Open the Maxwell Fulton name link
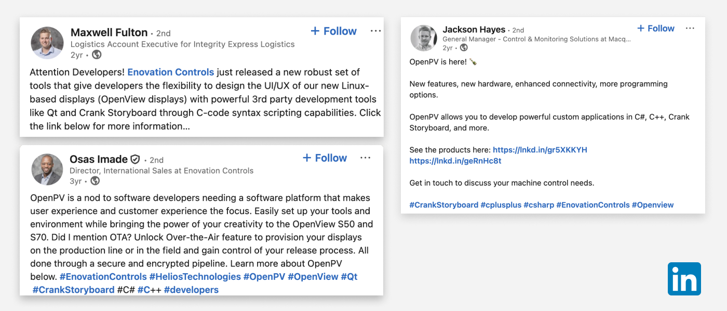727x311 pixels. click(110, 33)
